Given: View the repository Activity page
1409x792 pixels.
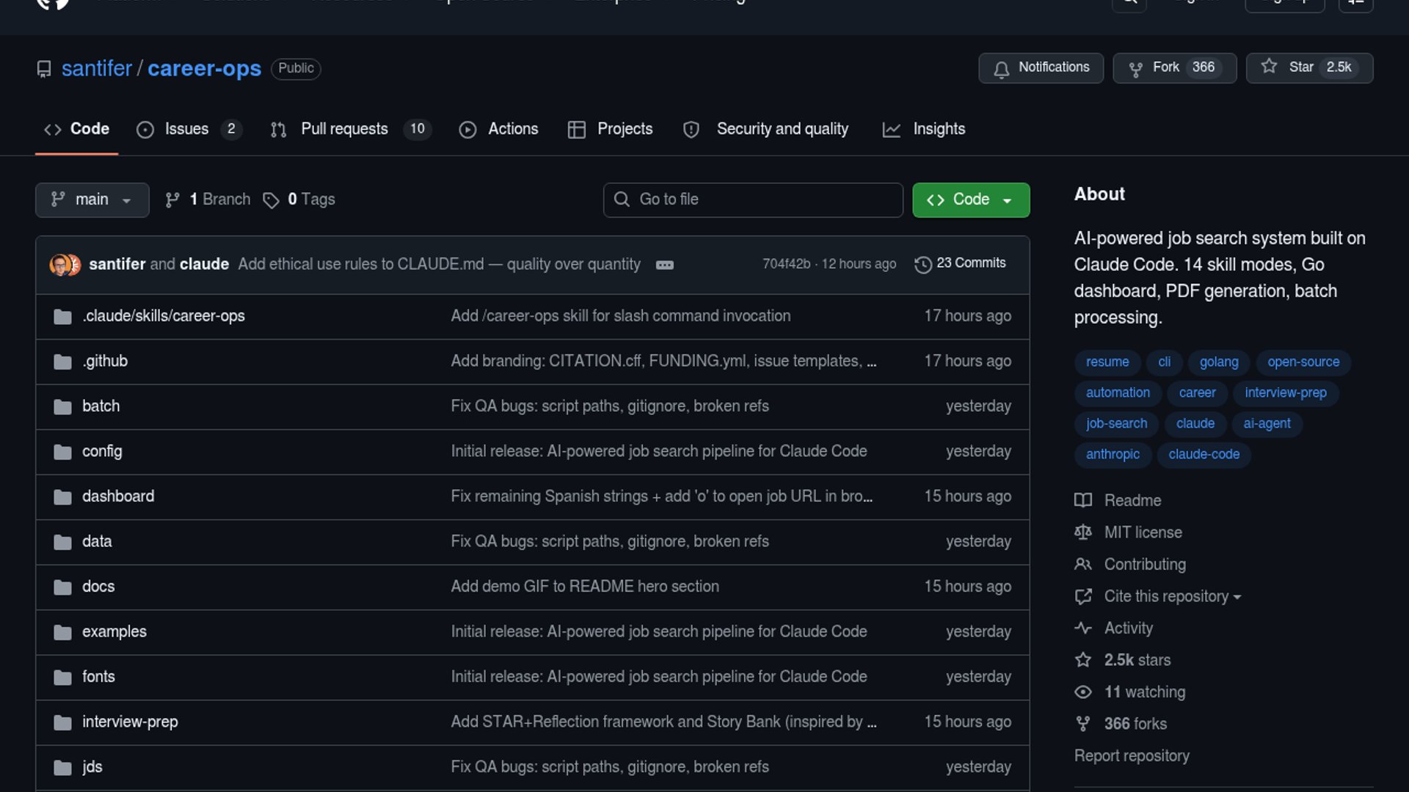Looking at the screenshot, I should click(x=1128, y=628).
